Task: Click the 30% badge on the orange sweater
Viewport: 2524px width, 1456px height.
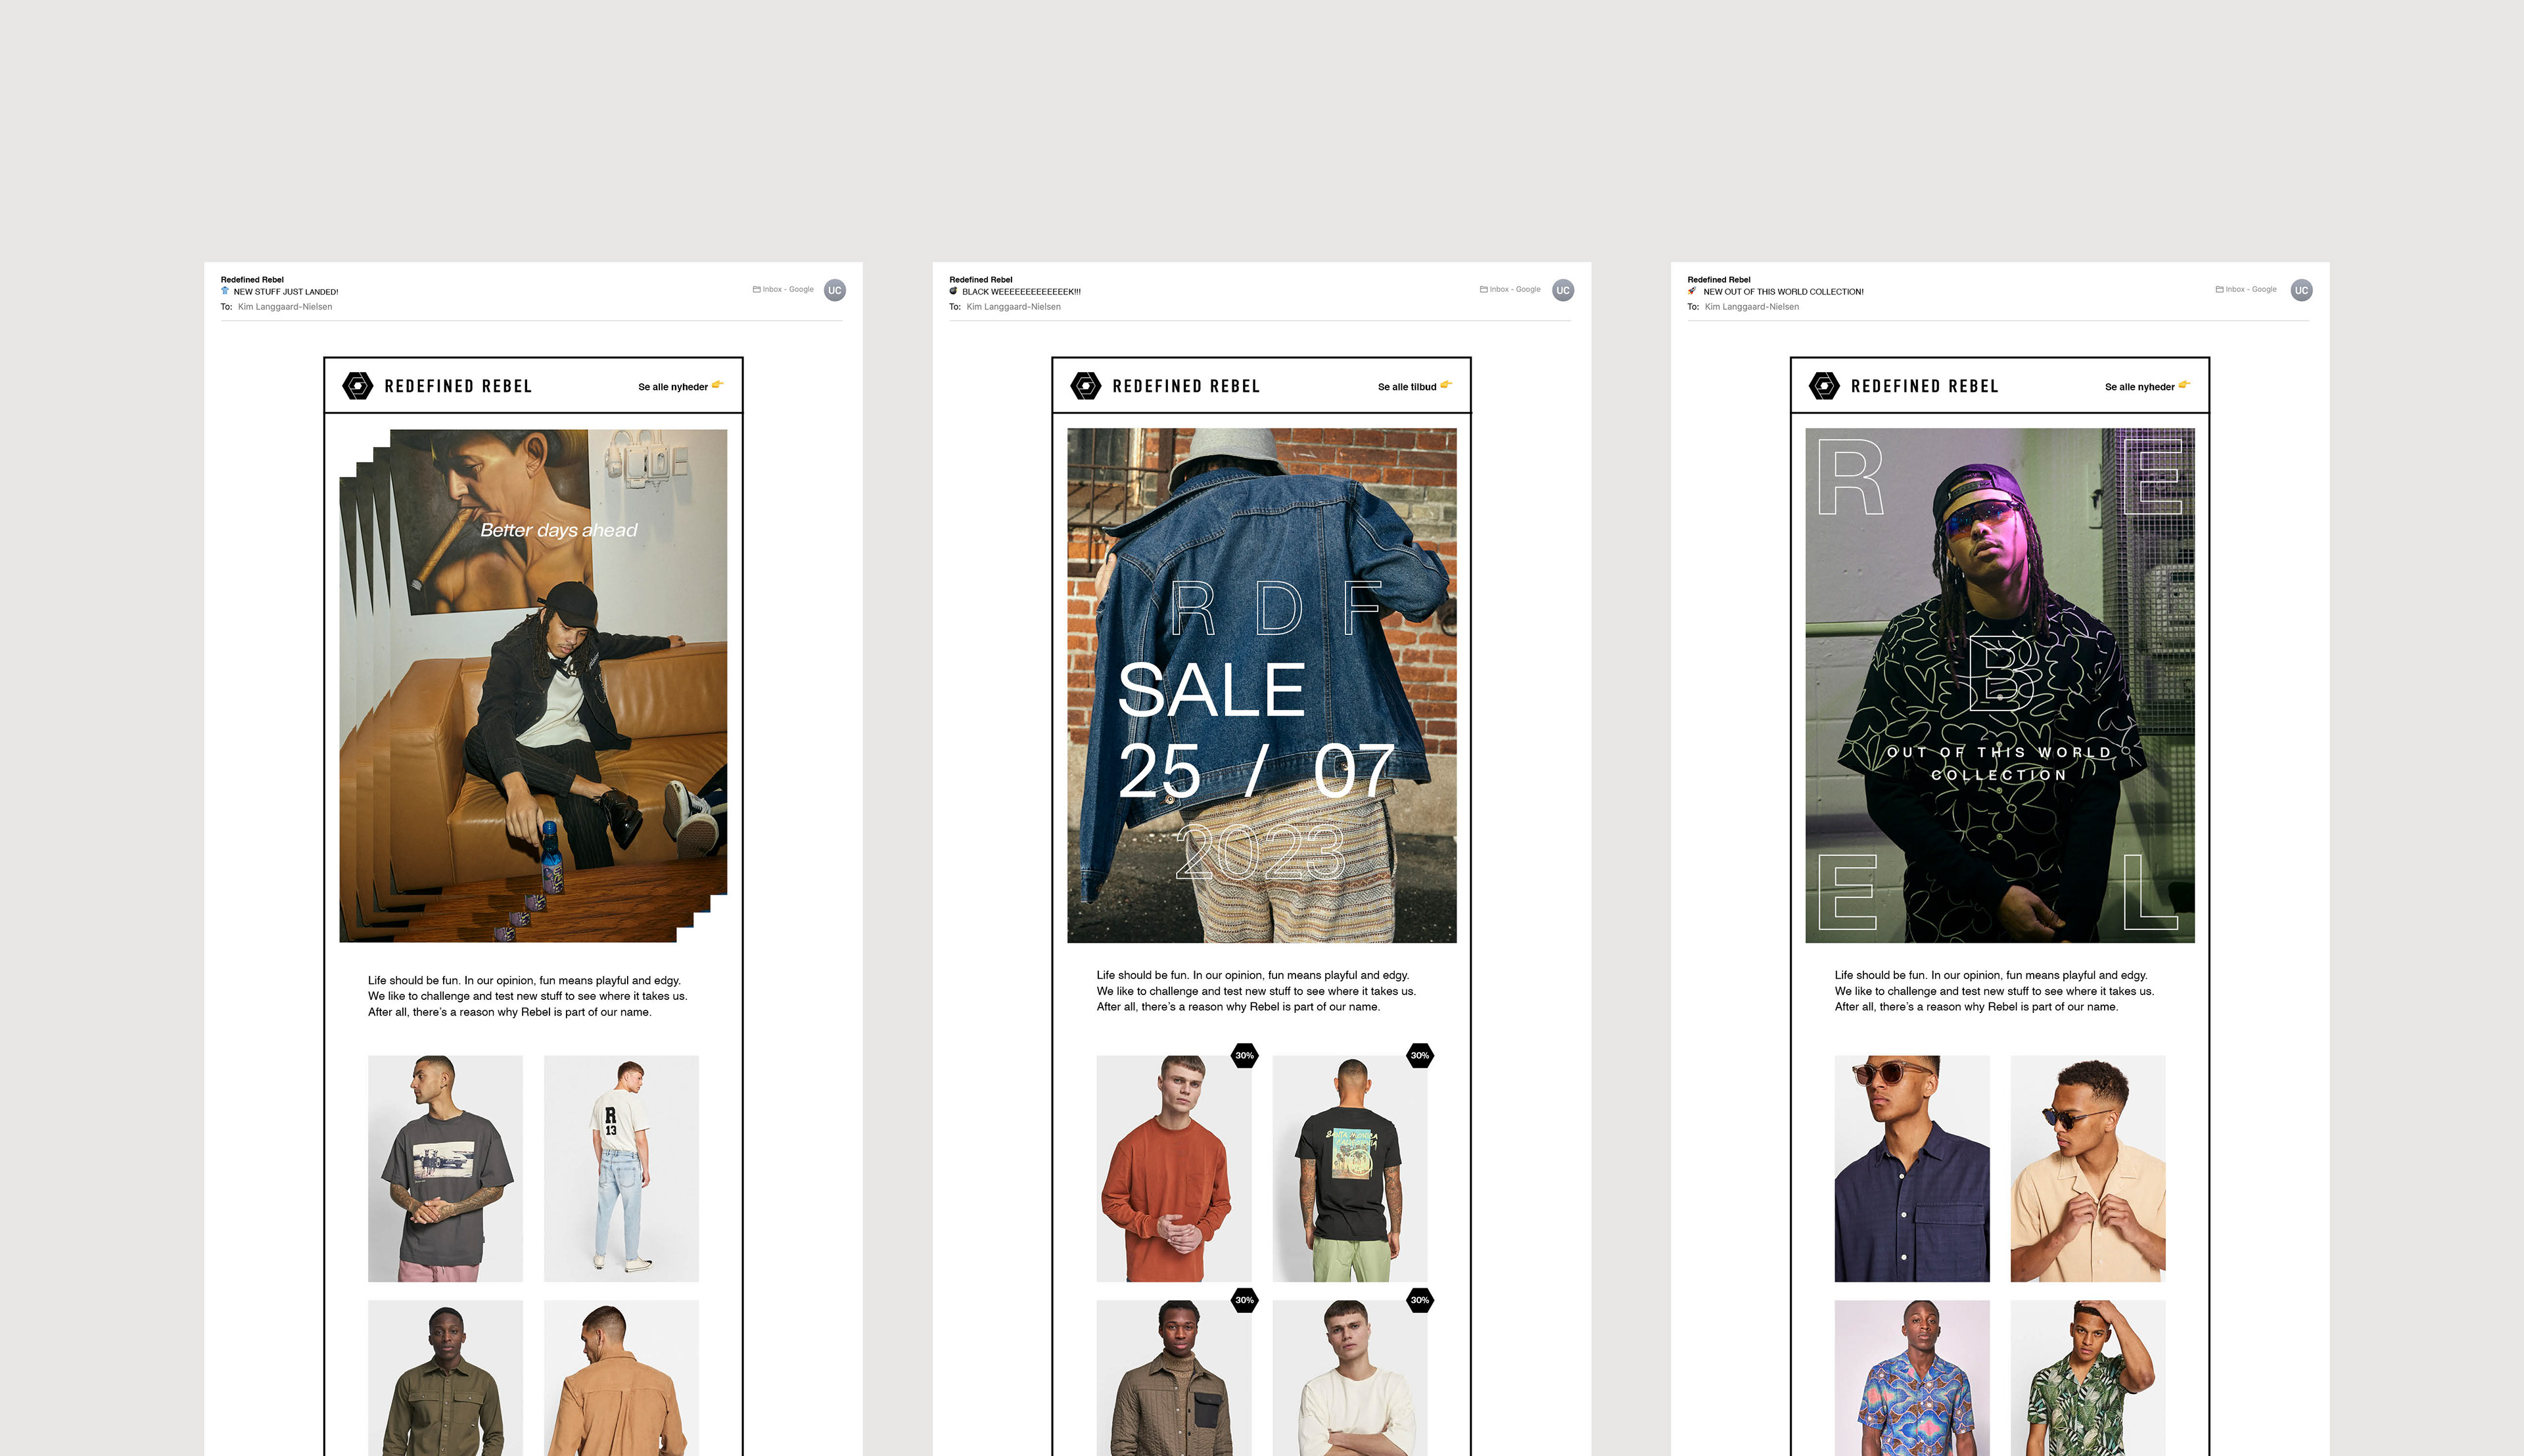Action: click(1244, 1055)
